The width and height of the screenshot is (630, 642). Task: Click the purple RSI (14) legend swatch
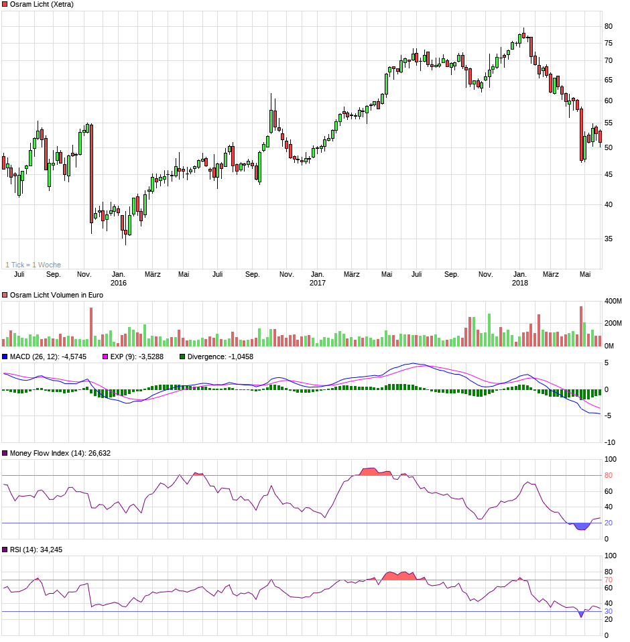[x=5, y=550]
